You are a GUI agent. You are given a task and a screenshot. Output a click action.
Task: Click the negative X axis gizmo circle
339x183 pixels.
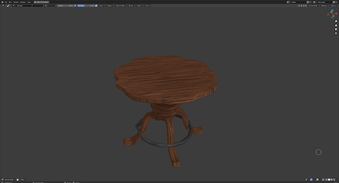point(328,14)
